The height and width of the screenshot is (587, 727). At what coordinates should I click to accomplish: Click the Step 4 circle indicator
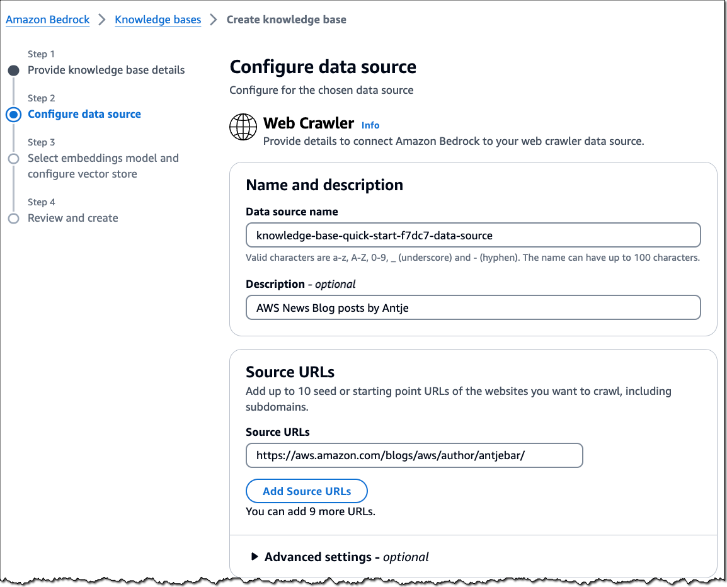coord(14,219)
